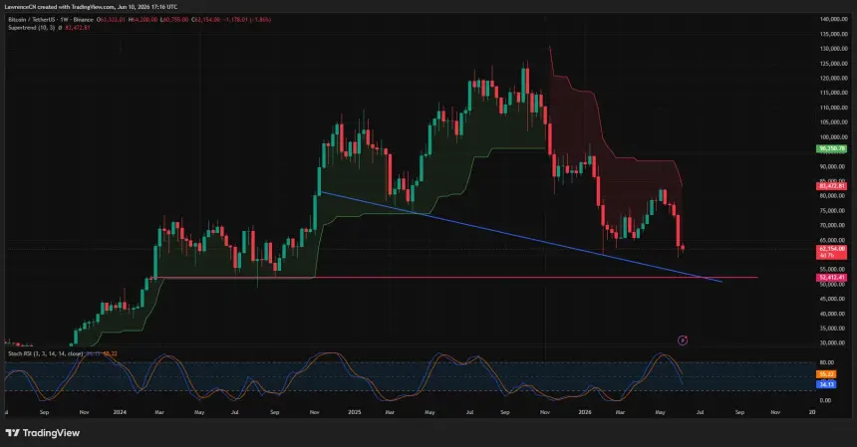The height and width of the screenshot is (447, 857).
Task: Click the 70,000.00 price axis label
Action: click(x=833, y=225)
